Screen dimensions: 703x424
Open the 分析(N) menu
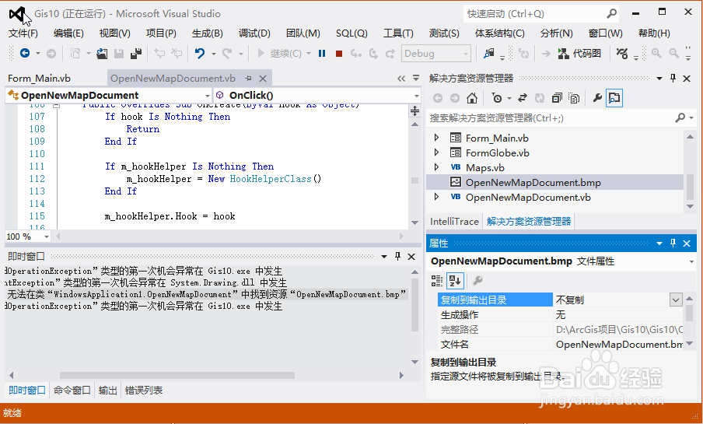click(556, 33)
